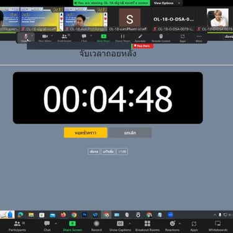Expand the Chat options caret in bottom toolbar
The image size is (233, 233).
56,224
